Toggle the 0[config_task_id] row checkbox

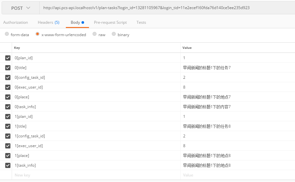click(x=8, y=77)
